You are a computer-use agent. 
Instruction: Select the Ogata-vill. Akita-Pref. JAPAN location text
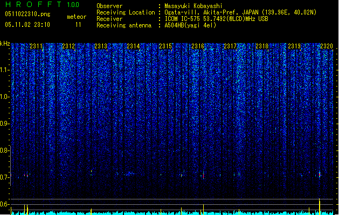tap(240, 12)
